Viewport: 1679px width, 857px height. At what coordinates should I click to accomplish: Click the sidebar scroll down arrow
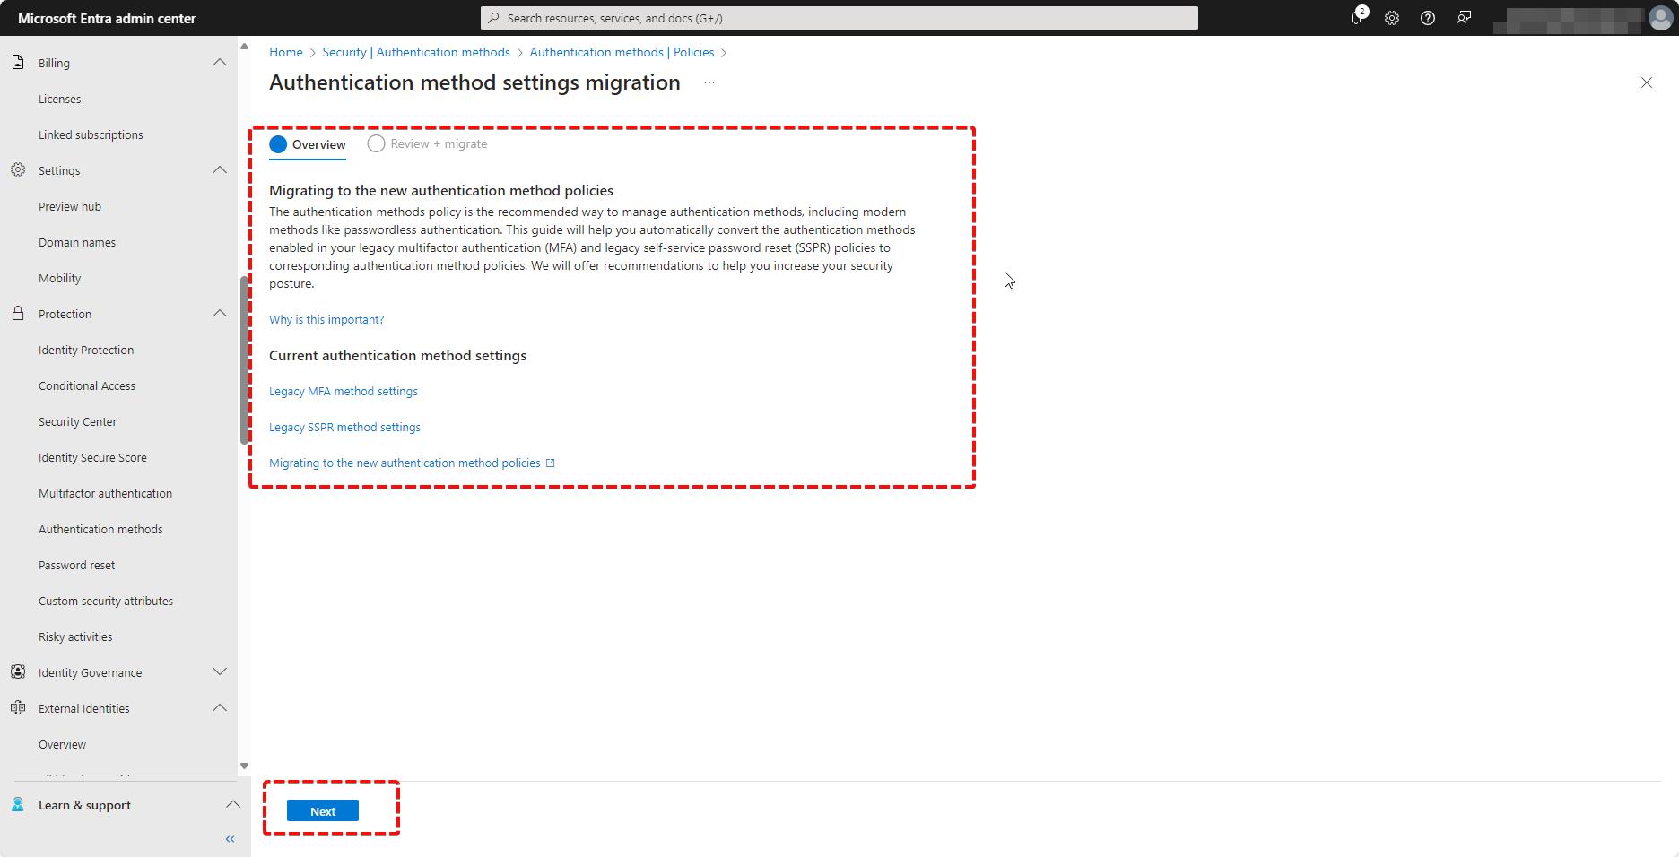(x=244, y=766)
